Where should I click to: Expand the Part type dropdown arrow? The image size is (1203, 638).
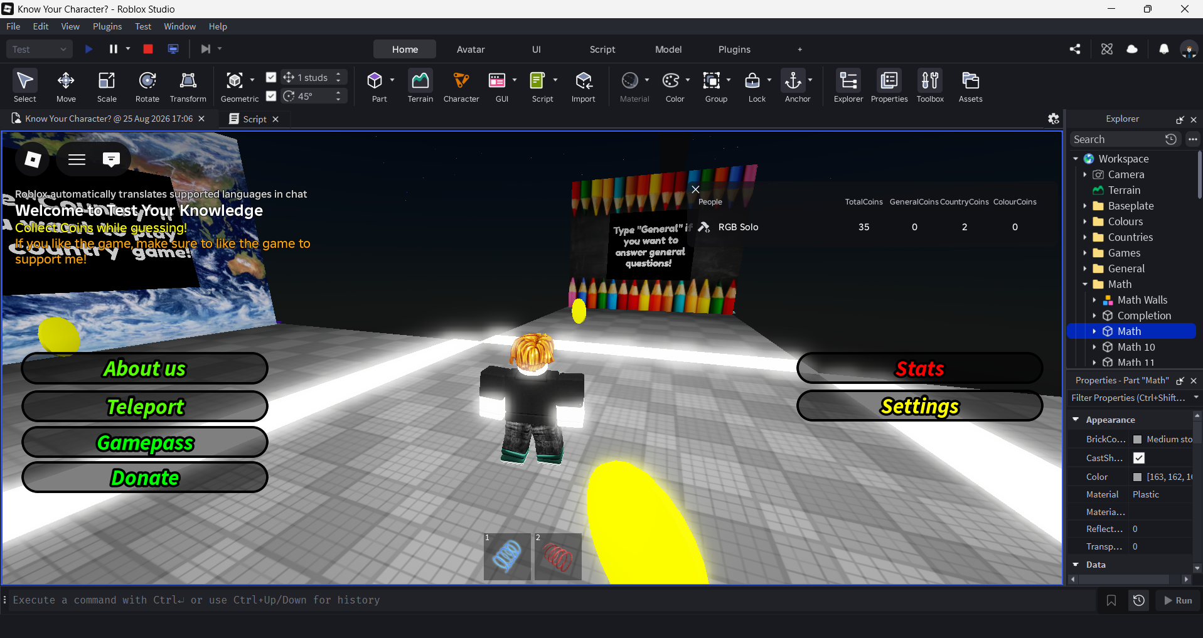click(392, 80)
